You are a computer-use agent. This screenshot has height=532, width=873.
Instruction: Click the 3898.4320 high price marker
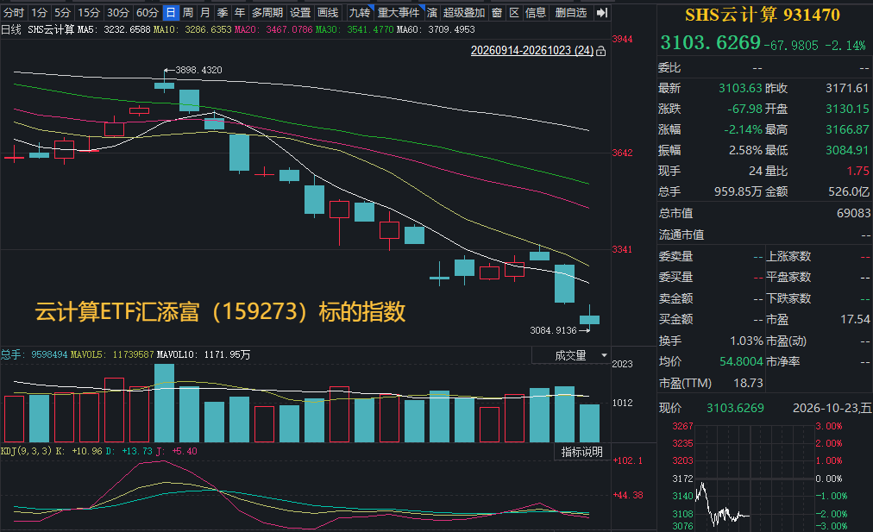pos(198,70)
